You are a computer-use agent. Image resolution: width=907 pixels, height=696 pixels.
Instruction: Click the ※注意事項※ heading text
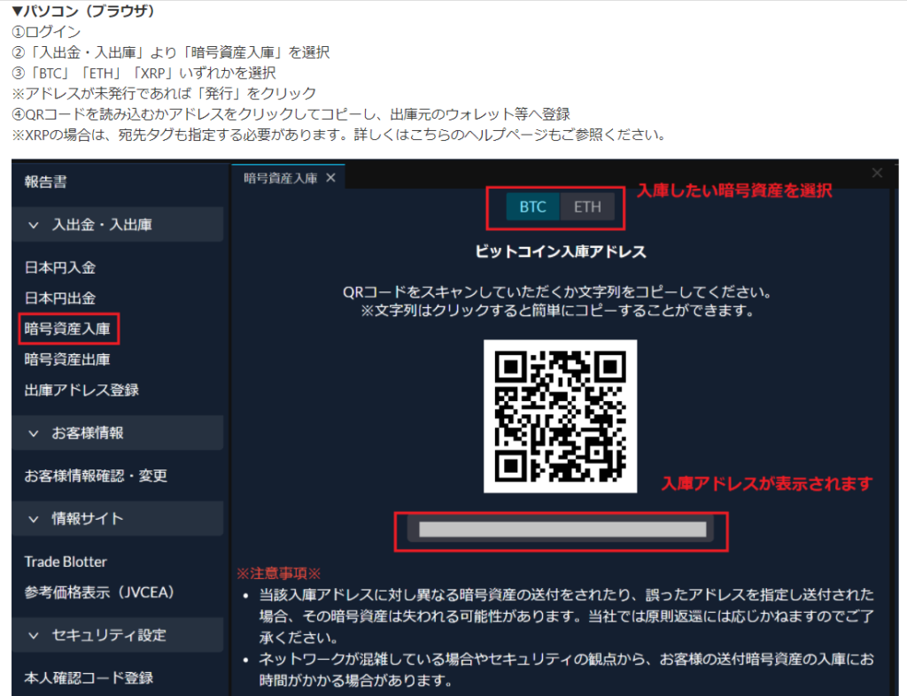(278, 574)
